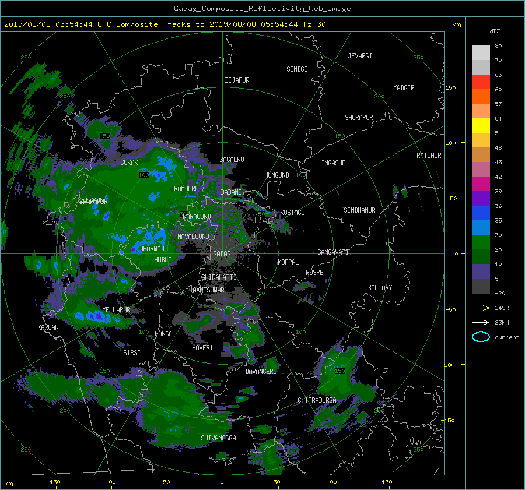Select the SHORAPUR city label
The height and width of the screenshot is (490, 525).
(x=359, y=118)
